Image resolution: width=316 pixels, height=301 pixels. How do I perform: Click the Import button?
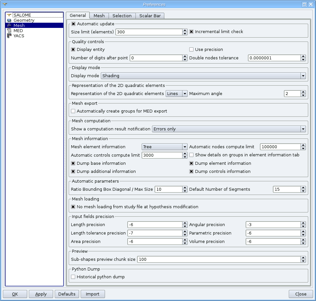(93, 294)
